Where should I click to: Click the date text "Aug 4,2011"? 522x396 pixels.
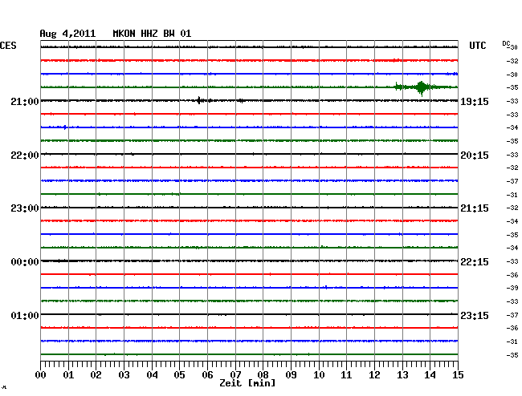pos(67,34)
